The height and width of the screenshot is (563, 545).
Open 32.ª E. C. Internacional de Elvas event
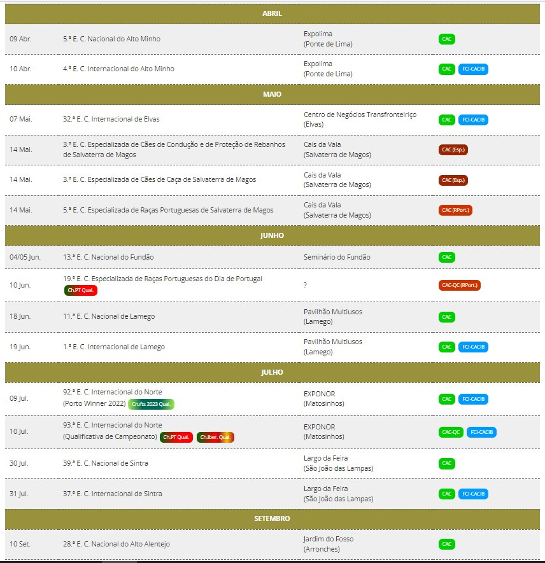tap(111, 119)
